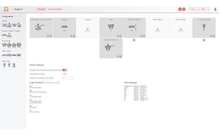The image size is (219, 135).
Task: Click delete icon on Bowl card
Action: pyautogui.click(x=118, y=36)
